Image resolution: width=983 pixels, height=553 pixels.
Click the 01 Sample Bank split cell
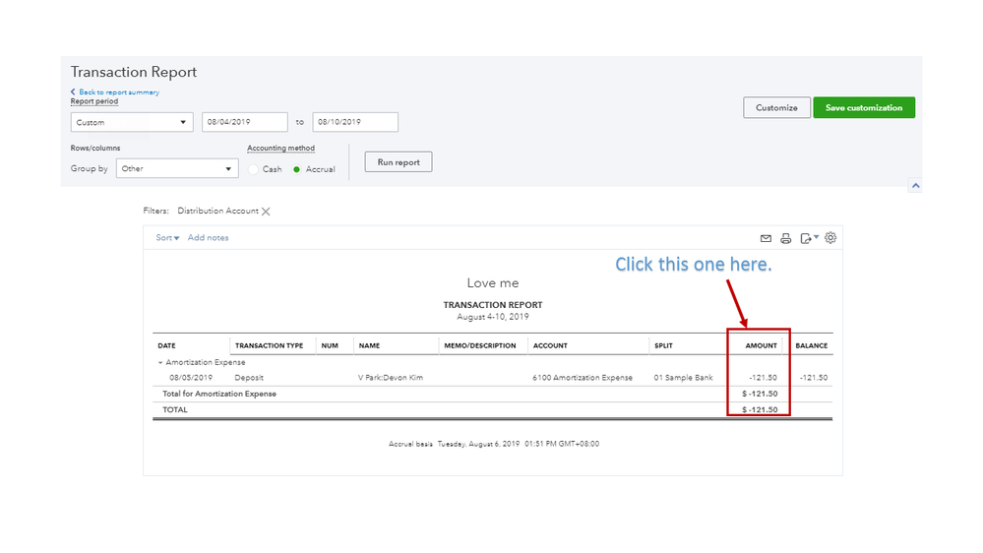[683, 378]
